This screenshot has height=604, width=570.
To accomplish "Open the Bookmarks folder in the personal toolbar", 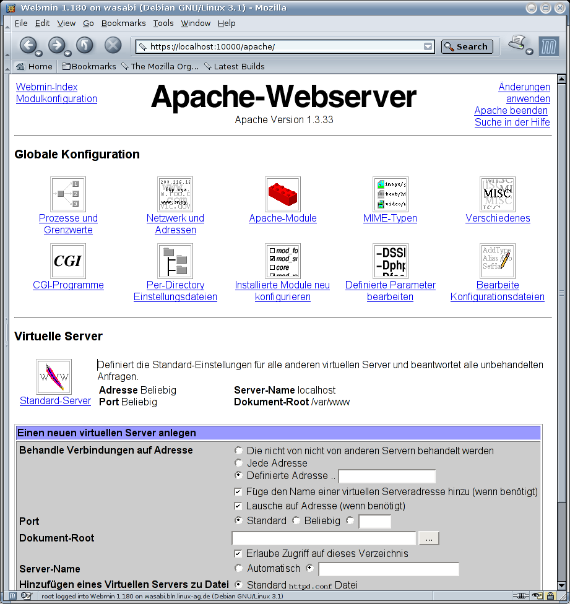I will tap(89, 66).
